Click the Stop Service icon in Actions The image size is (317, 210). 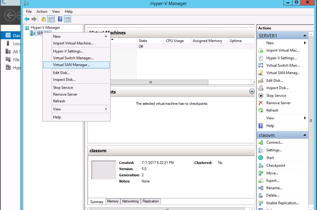coord(261,96)
